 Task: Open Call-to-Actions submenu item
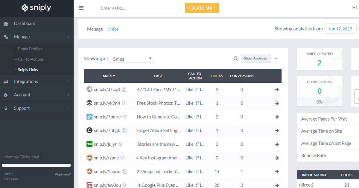[31, 59]
